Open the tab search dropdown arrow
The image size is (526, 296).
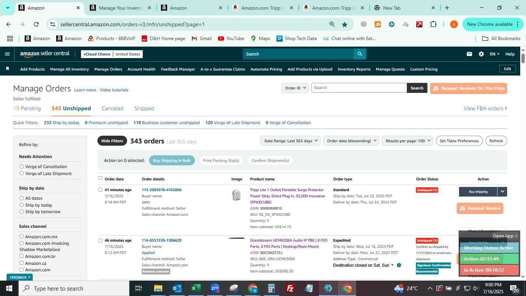point(7,8)
